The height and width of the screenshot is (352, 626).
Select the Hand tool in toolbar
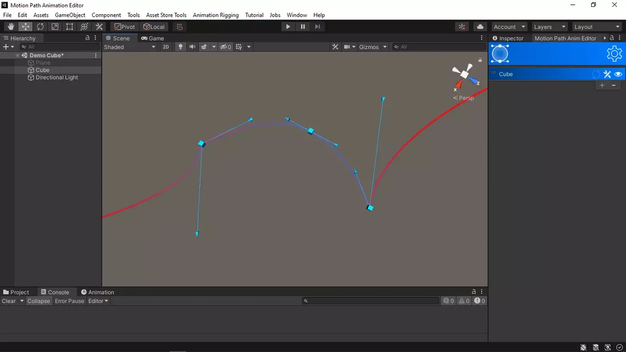coord(11,27)
